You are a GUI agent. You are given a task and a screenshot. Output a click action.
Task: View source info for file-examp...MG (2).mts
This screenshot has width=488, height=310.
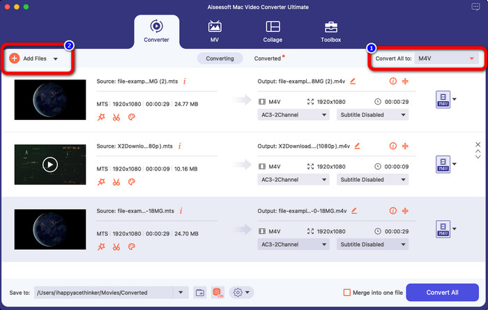185,82
